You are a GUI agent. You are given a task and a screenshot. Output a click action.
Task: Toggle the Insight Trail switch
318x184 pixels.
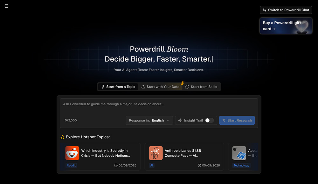coord(209,121)
